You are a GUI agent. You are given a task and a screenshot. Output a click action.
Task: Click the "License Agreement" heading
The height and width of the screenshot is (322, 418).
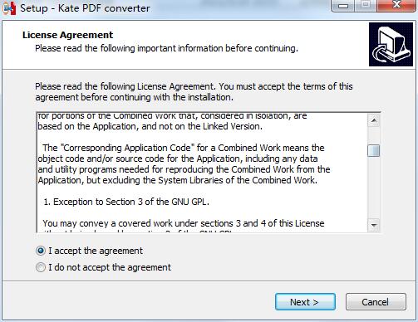click(x=67, y=35)
